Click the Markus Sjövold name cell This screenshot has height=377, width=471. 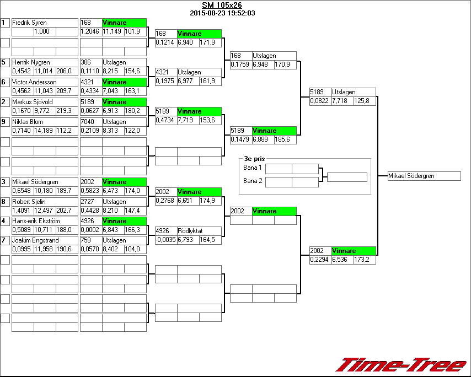pyautogui.click(x=45, y=102)
